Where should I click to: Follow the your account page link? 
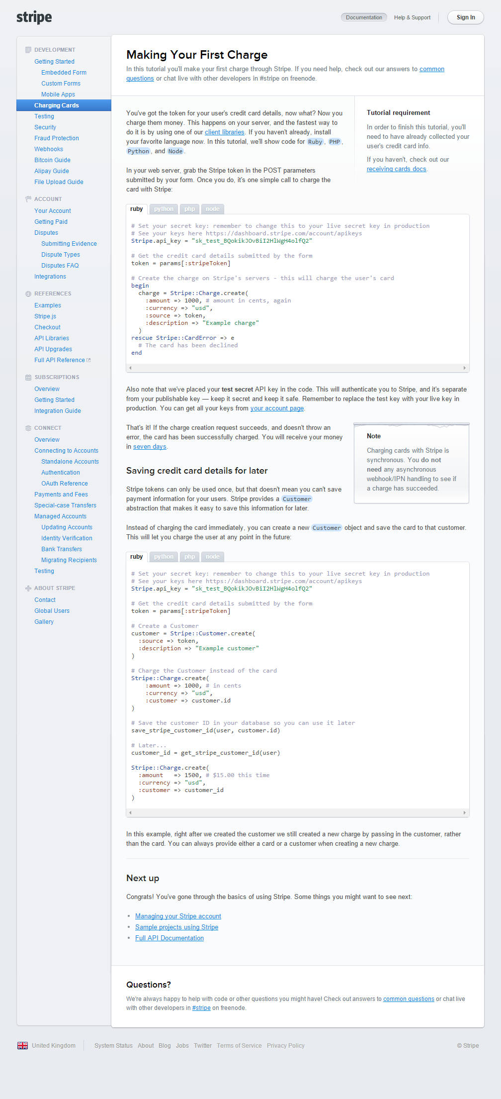point(277,408)
